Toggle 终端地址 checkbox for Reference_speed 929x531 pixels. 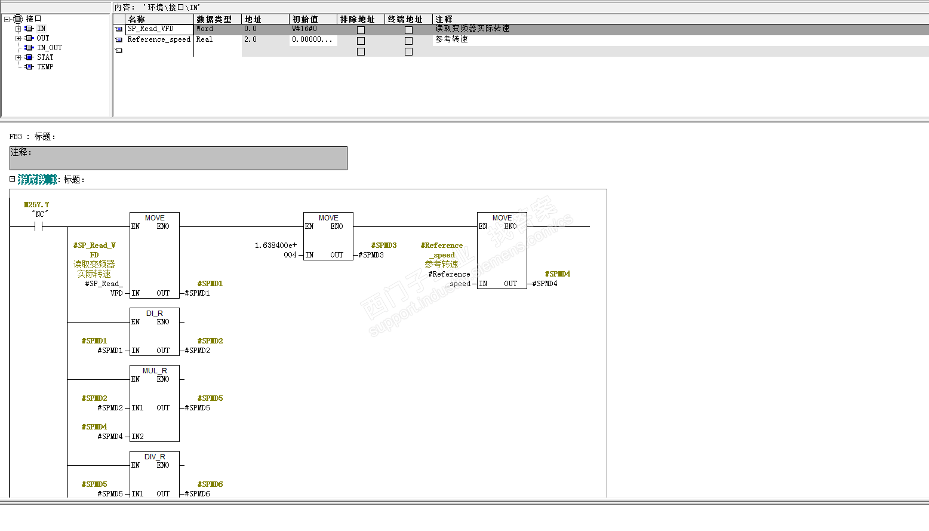[x=408, y=41]
